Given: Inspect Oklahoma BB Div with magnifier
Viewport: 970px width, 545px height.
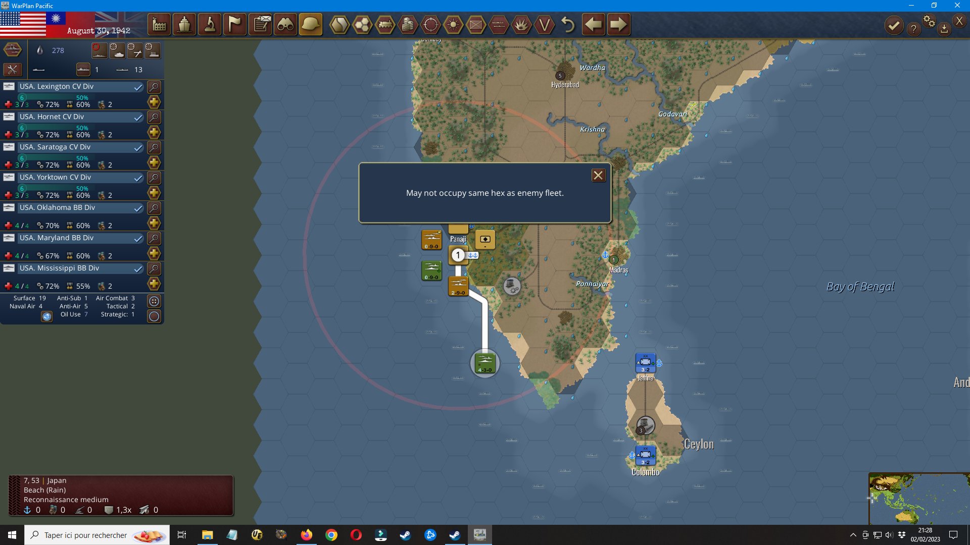Looking at the screenshot, I should click(x=154, y=208).
